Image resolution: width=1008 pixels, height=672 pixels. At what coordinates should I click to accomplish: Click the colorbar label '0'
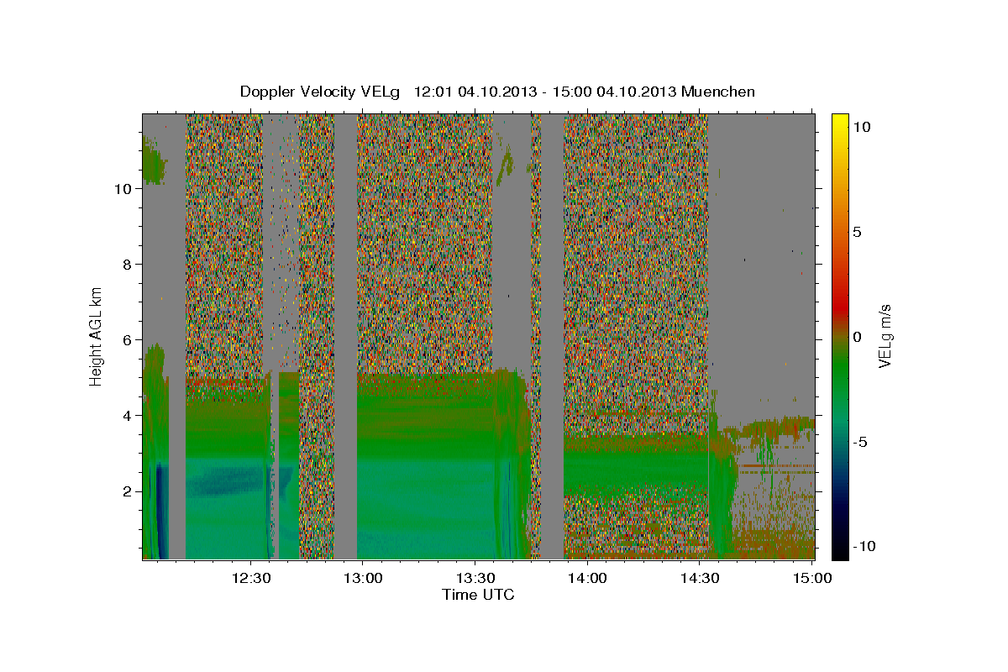coord(858,337)
